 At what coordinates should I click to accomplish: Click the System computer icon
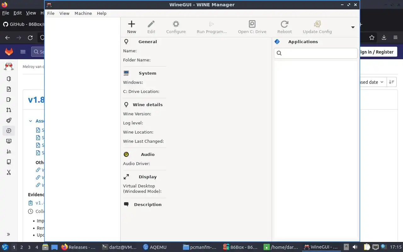tap(126, 73)
